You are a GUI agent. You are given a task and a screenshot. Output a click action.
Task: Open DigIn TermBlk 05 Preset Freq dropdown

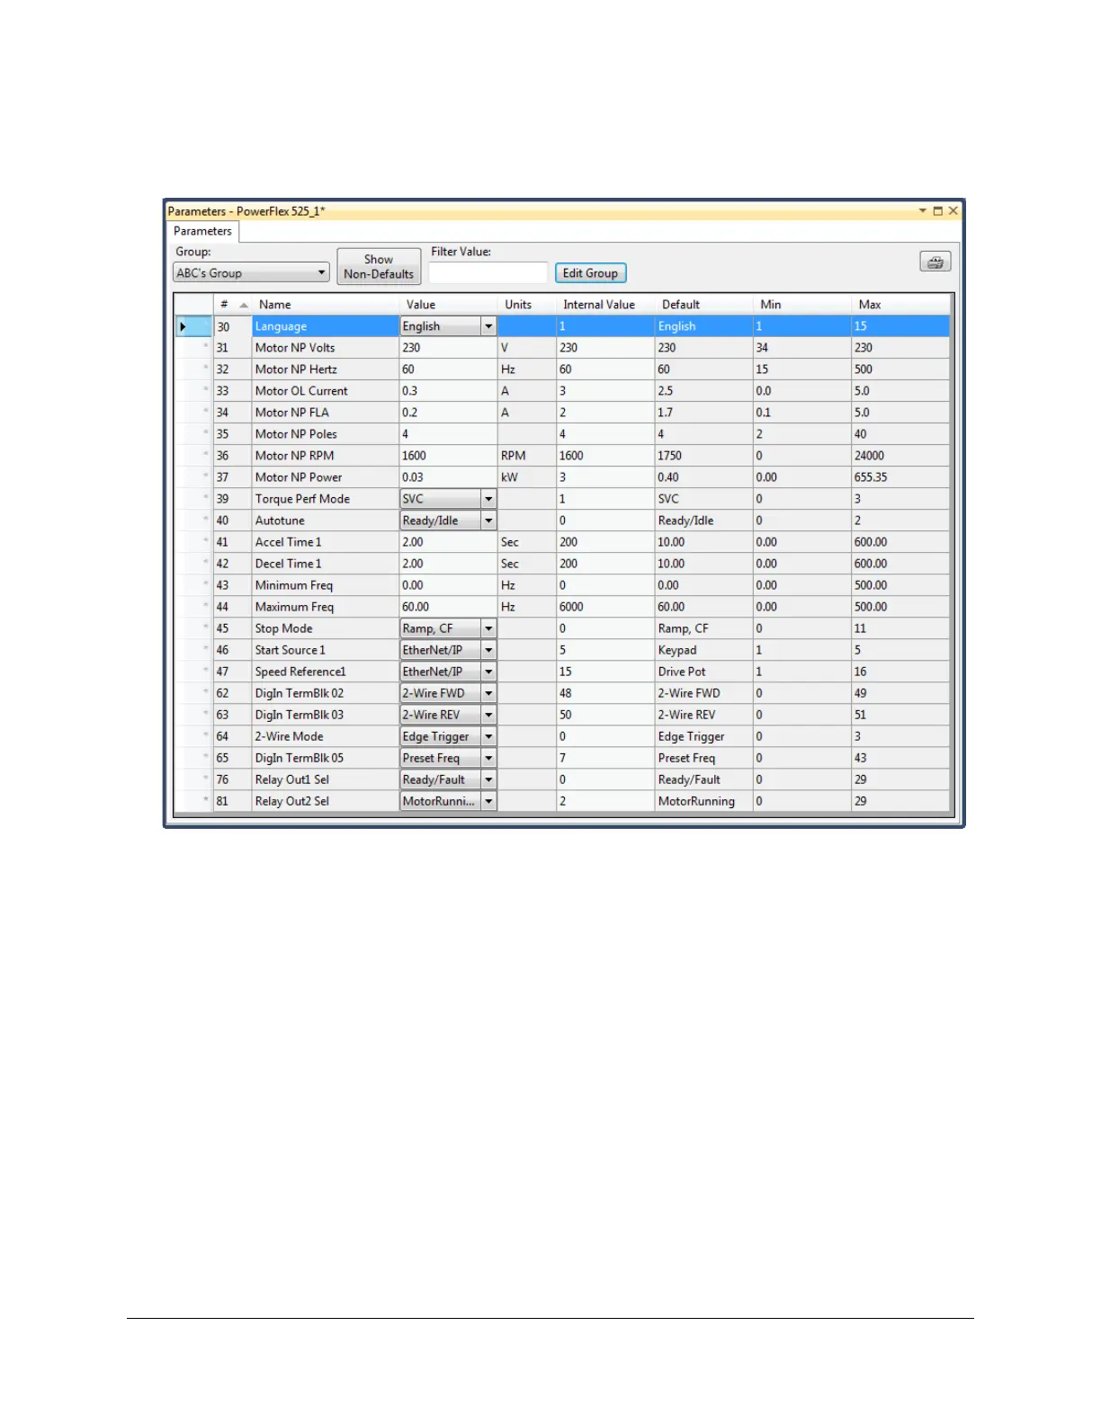tap(488, 758)
